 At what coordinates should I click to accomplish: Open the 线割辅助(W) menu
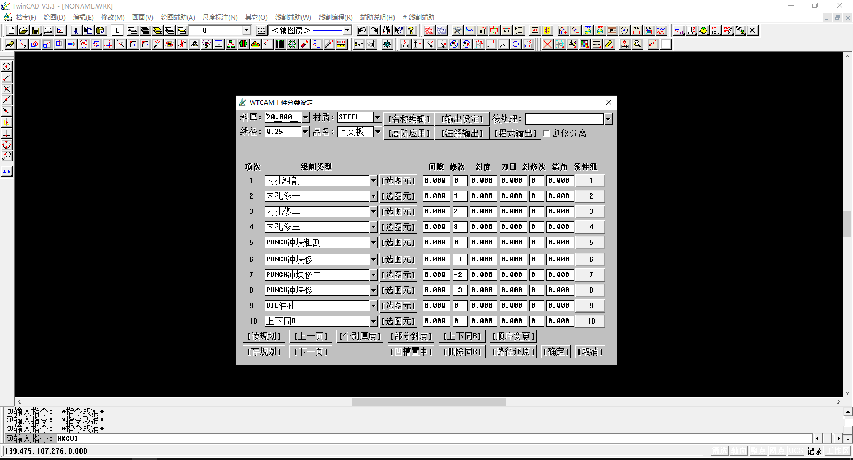293,18
